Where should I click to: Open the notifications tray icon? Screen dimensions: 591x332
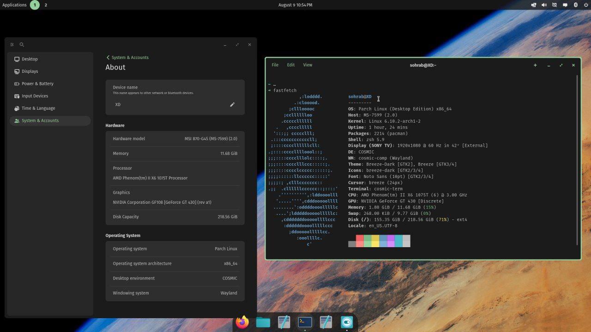(x=565, y=5)
